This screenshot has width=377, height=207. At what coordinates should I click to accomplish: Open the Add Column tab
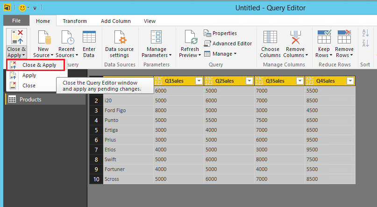pyautogui.click(x=115, y=21)
